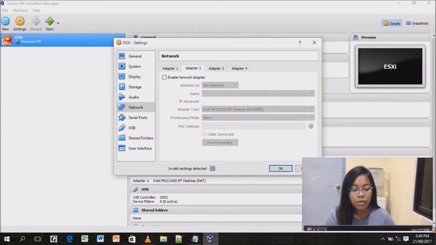Open File Explorer from the taskbar
The width and height of the screenshot is (436, 245).
[163, 239]
